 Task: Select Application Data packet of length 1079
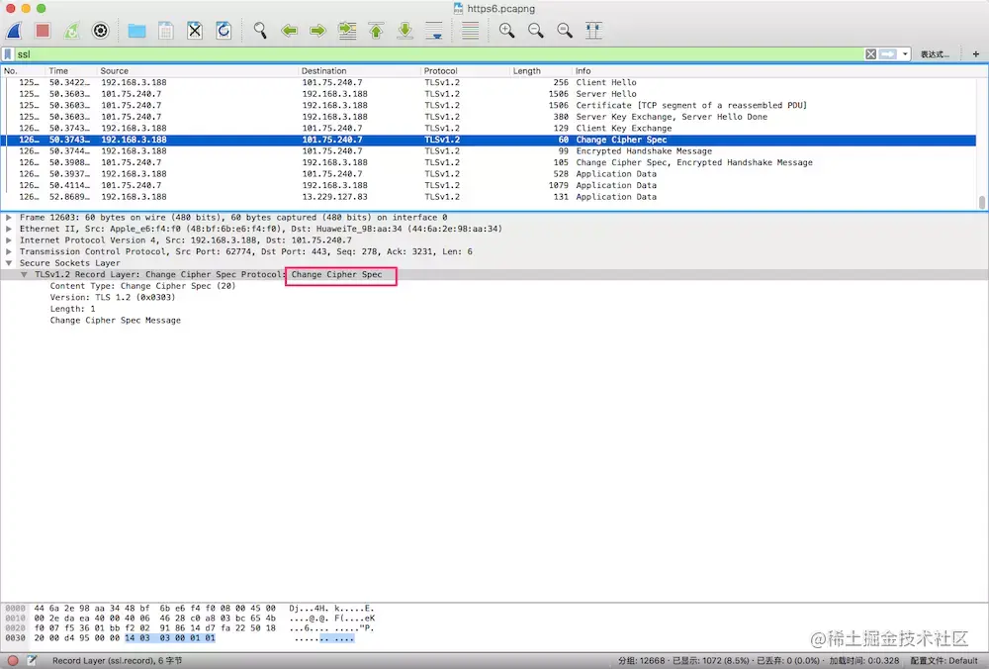489,185
